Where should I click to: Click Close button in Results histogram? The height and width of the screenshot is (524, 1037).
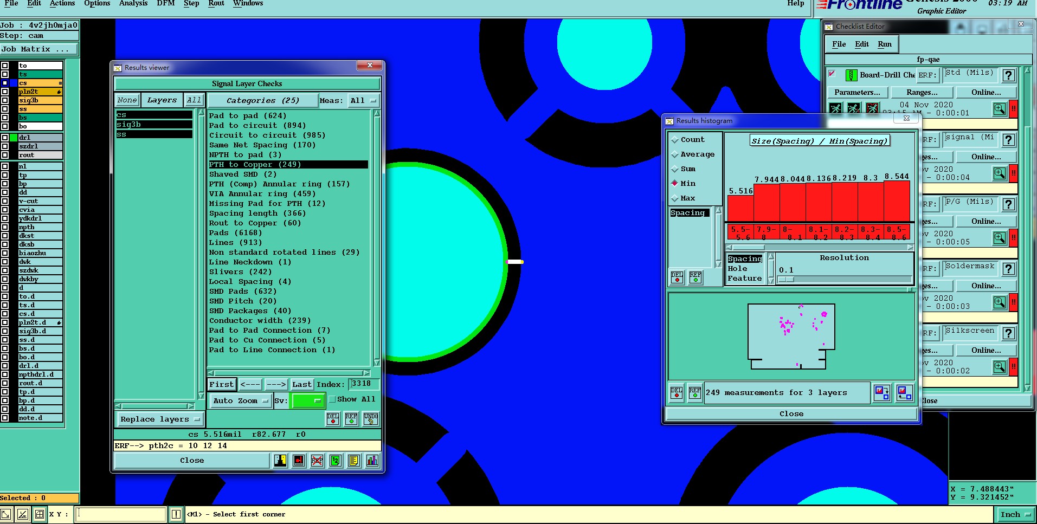click(x=791, y=414)
